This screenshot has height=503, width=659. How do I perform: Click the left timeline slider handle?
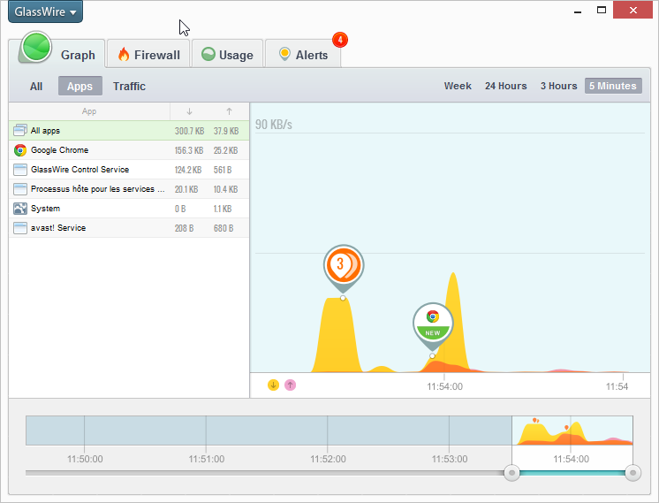[511, 473]
